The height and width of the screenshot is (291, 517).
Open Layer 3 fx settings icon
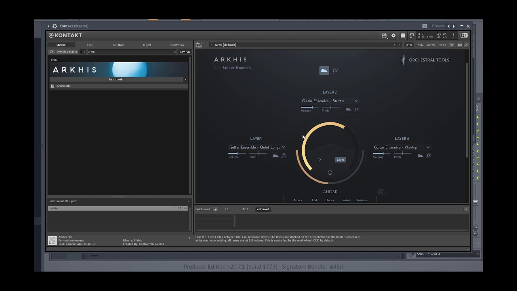pos(429,155)
